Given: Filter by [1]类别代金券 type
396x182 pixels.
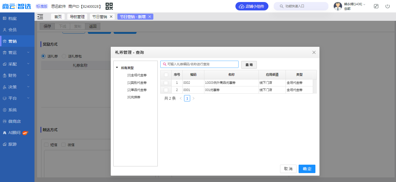Looking at the screenshot, I should [137, 83].
